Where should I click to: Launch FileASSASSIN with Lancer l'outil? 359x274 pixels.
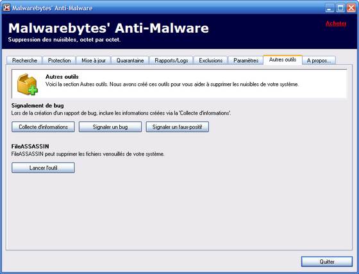pyautogui.click(x=44, y=168)
